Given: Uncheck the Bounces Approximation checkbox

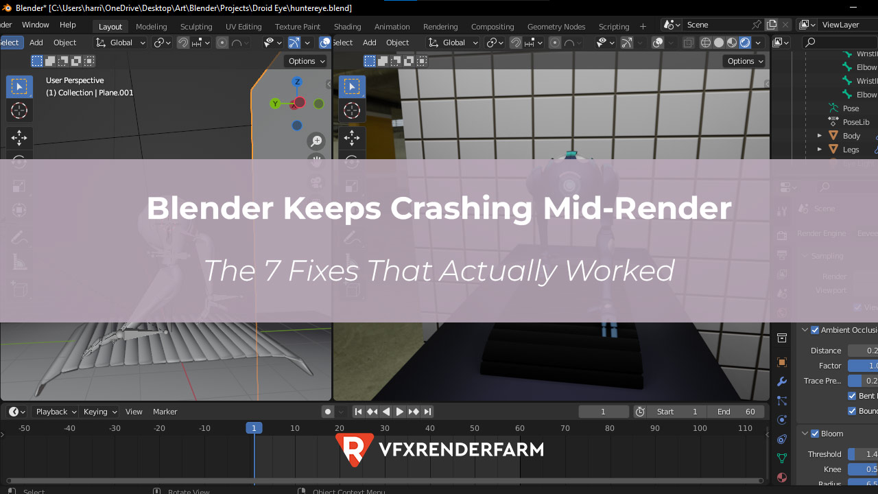Looking at the screenshot, I should 852,411.
